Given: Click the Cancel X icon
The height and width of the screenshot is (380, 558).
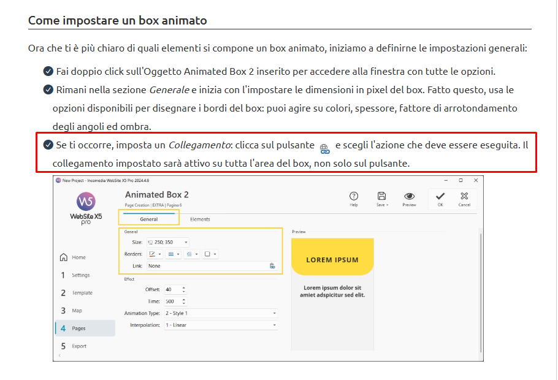Looking at the screenshot, I should pos(464,196).
